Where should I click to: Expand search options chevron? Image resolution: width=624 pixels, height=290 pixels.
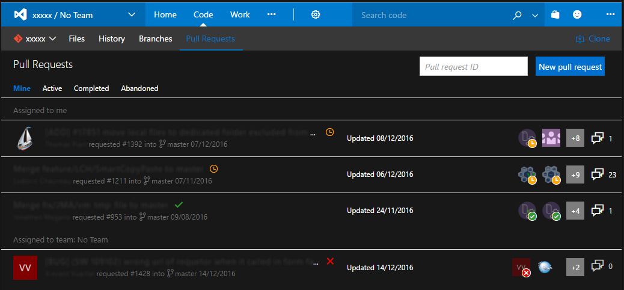click(x=535, y=16)
